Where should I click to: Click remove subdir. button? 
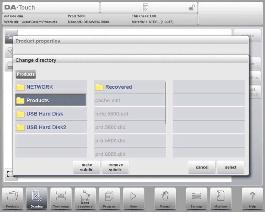[x=116, y=167]
